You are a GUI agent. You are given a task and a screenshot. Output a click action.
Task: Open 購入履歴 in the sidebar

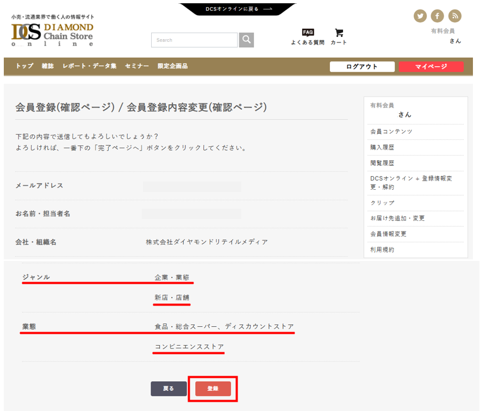coord(382,147)
